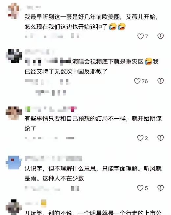This screenshot has height=215, width=171.
Task: Open username above the 阴谋论 comment
Action: pyautogui.click(x=51, y=109)
